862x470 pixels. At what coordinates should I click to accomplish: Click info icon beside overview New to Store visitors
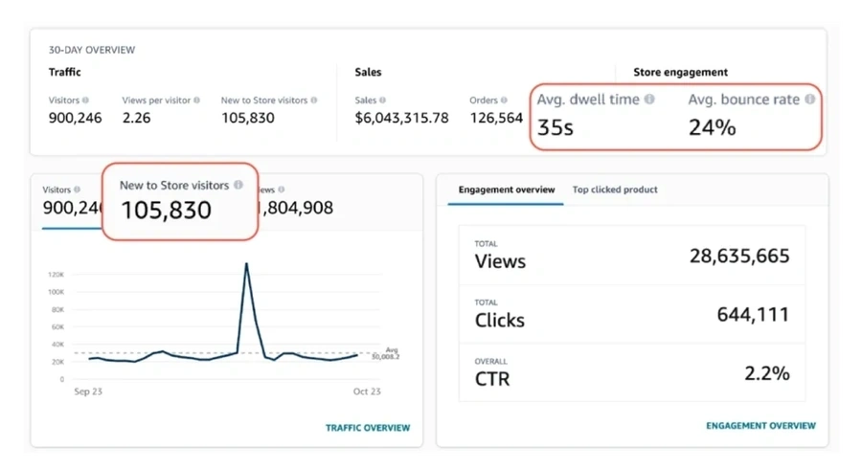coord(314,101)
